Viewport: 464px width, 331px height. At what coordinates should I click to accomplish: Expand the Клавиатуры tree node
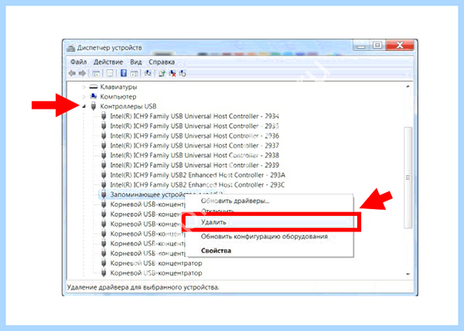click(x=84, y=87)
